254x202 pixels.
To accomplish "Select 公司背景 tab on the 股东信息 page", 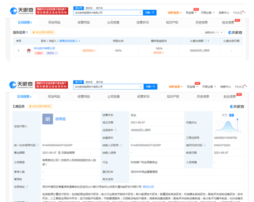I will point(25,22).
